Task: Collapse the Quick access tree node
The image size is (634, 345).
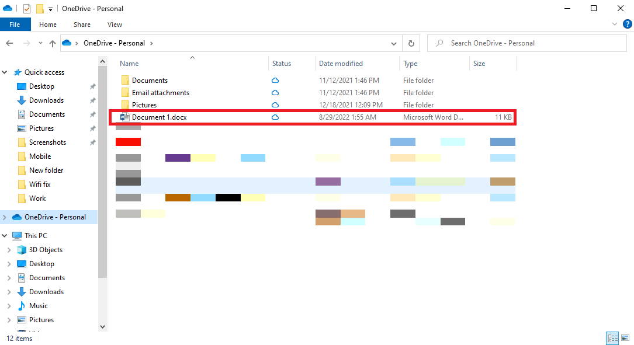Action: coord(5,72)
